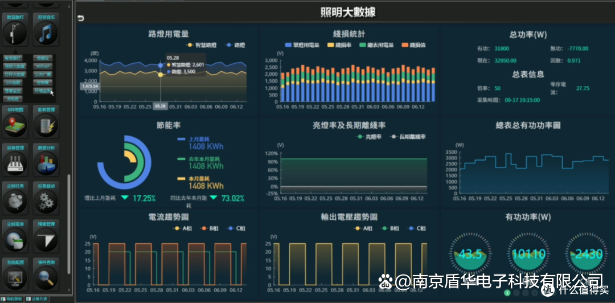
Task: Select 公共广播 in the submenu
Action: (42, 74)
